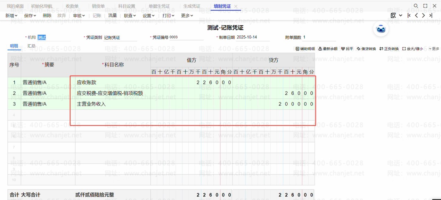Click the 制单日期 field 2025-10-14
The height and width of the screenshot is (200, 441).
pos(253,37)
